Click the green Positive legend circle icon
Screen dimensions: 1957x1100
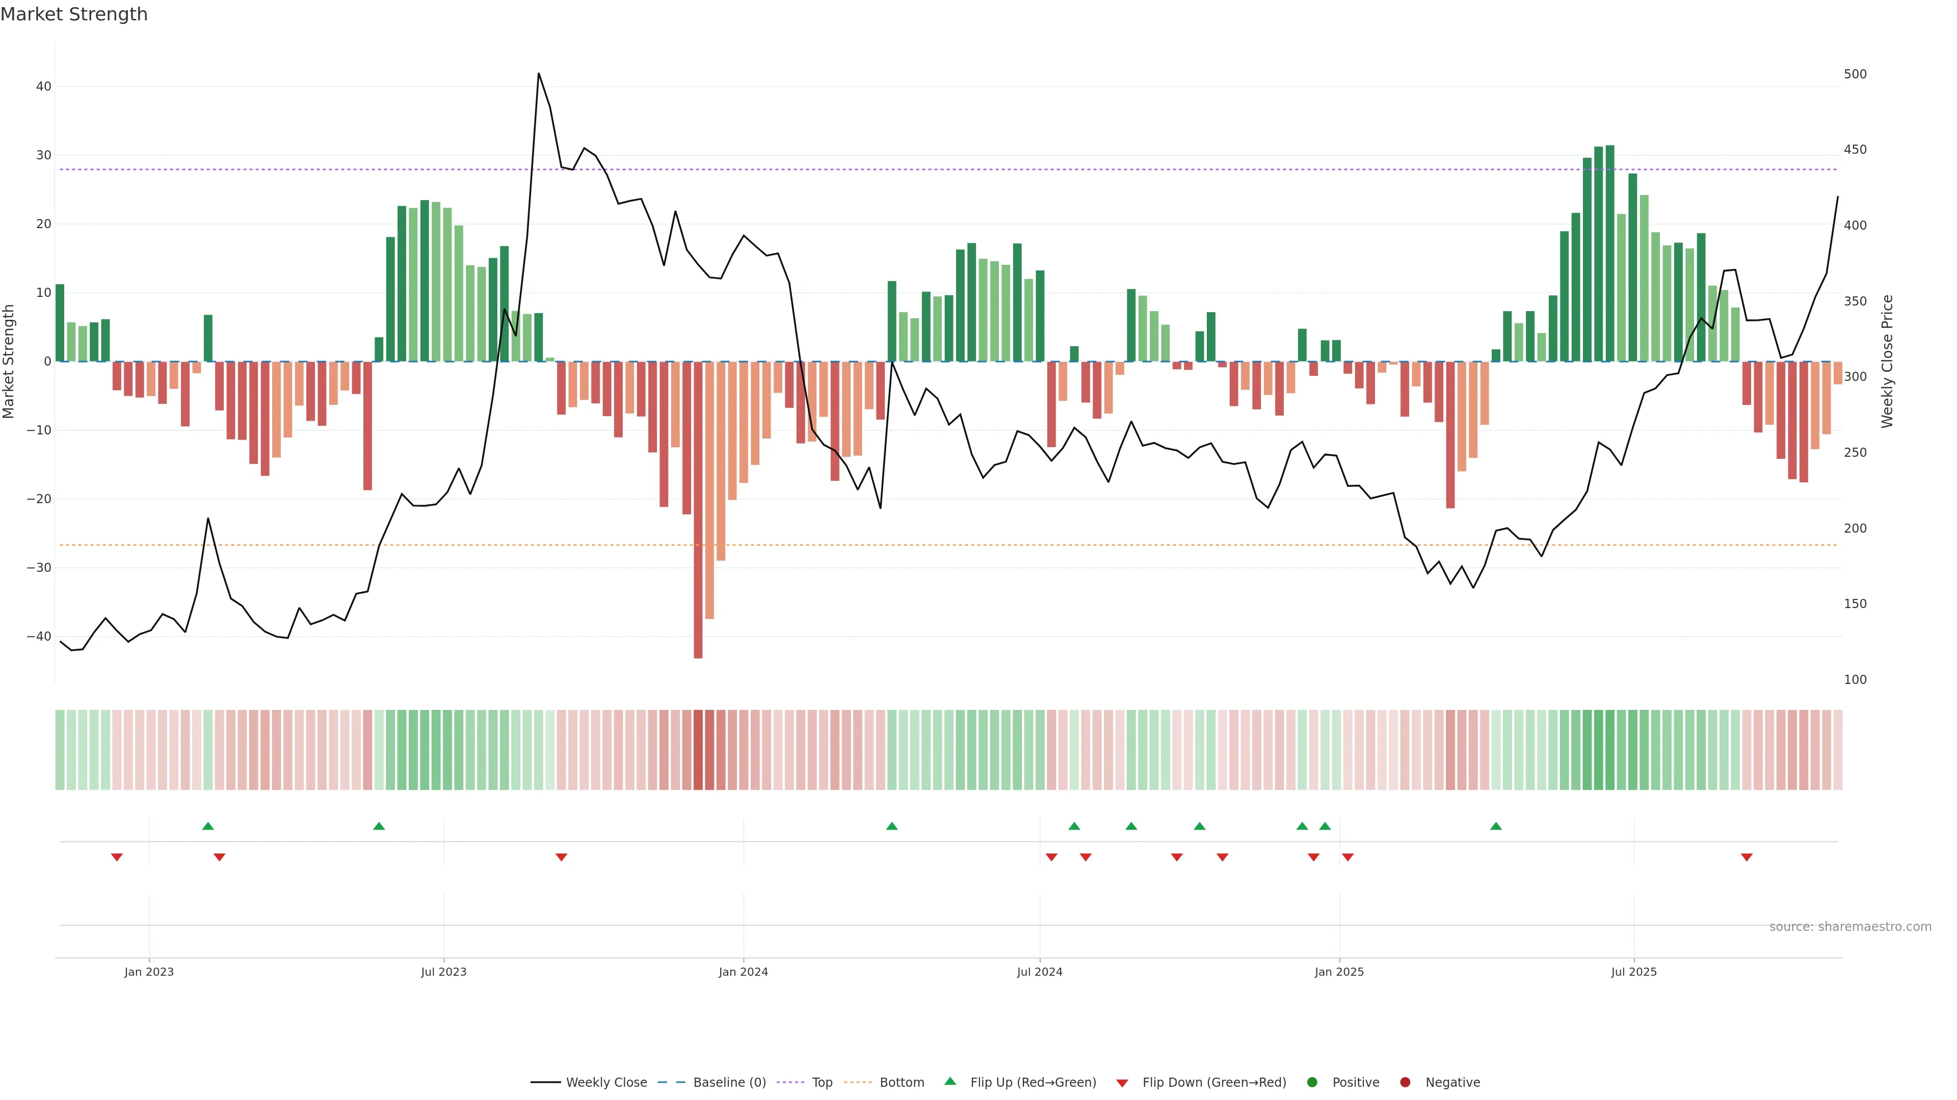[1312, 1083]
